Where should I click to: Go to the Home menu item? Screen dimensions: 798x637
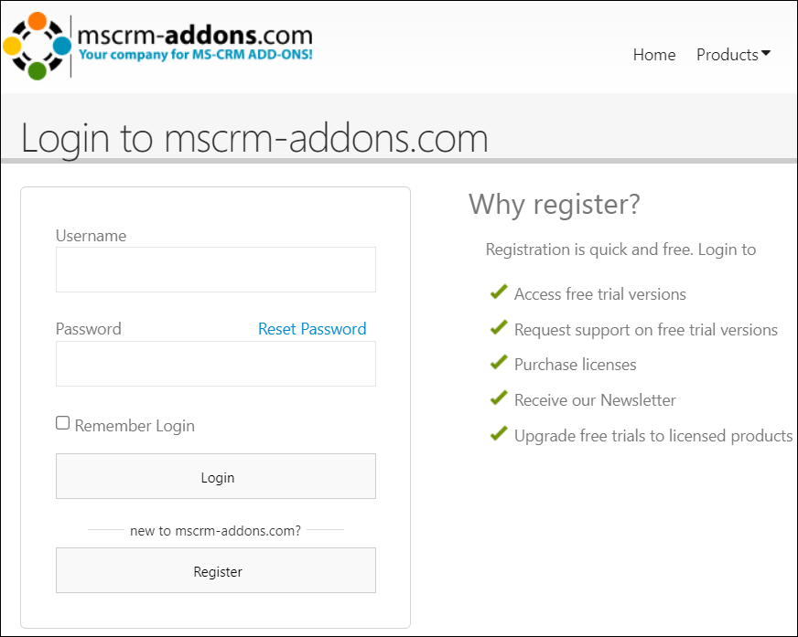[x=653, y=55]
